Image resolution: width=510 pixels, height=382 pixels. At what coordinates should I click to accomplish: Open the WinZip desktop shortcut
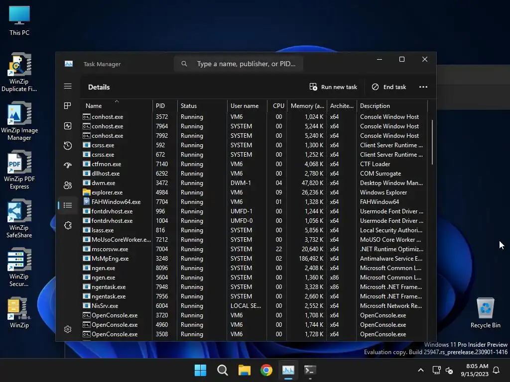click(19, 312)
